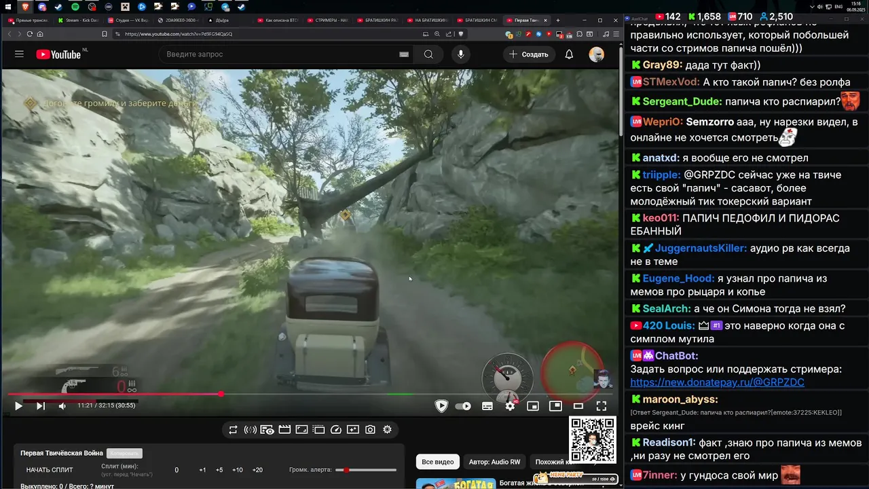Click the browser back arrow
Image resolution: width=869 pixels, height=489 pixels.
click(10, 34)
